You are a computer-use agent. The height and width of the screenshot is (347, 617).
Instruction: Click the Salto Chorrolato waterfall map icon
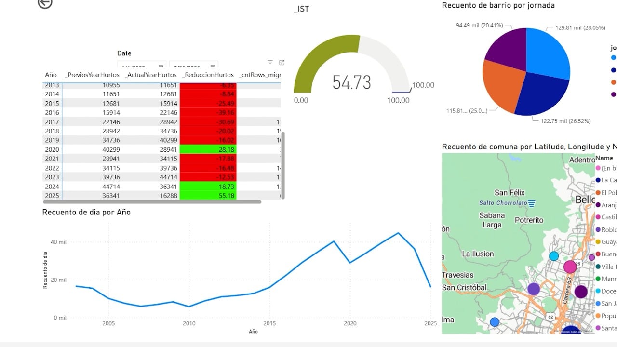coord(531,203)
